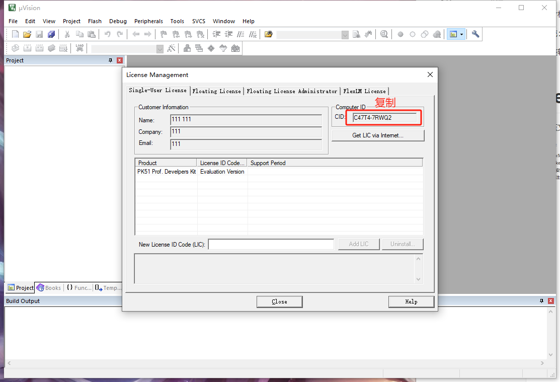The image size is (560, 382).
Task: Select the Single-User License tab
Action: point(157,91)
